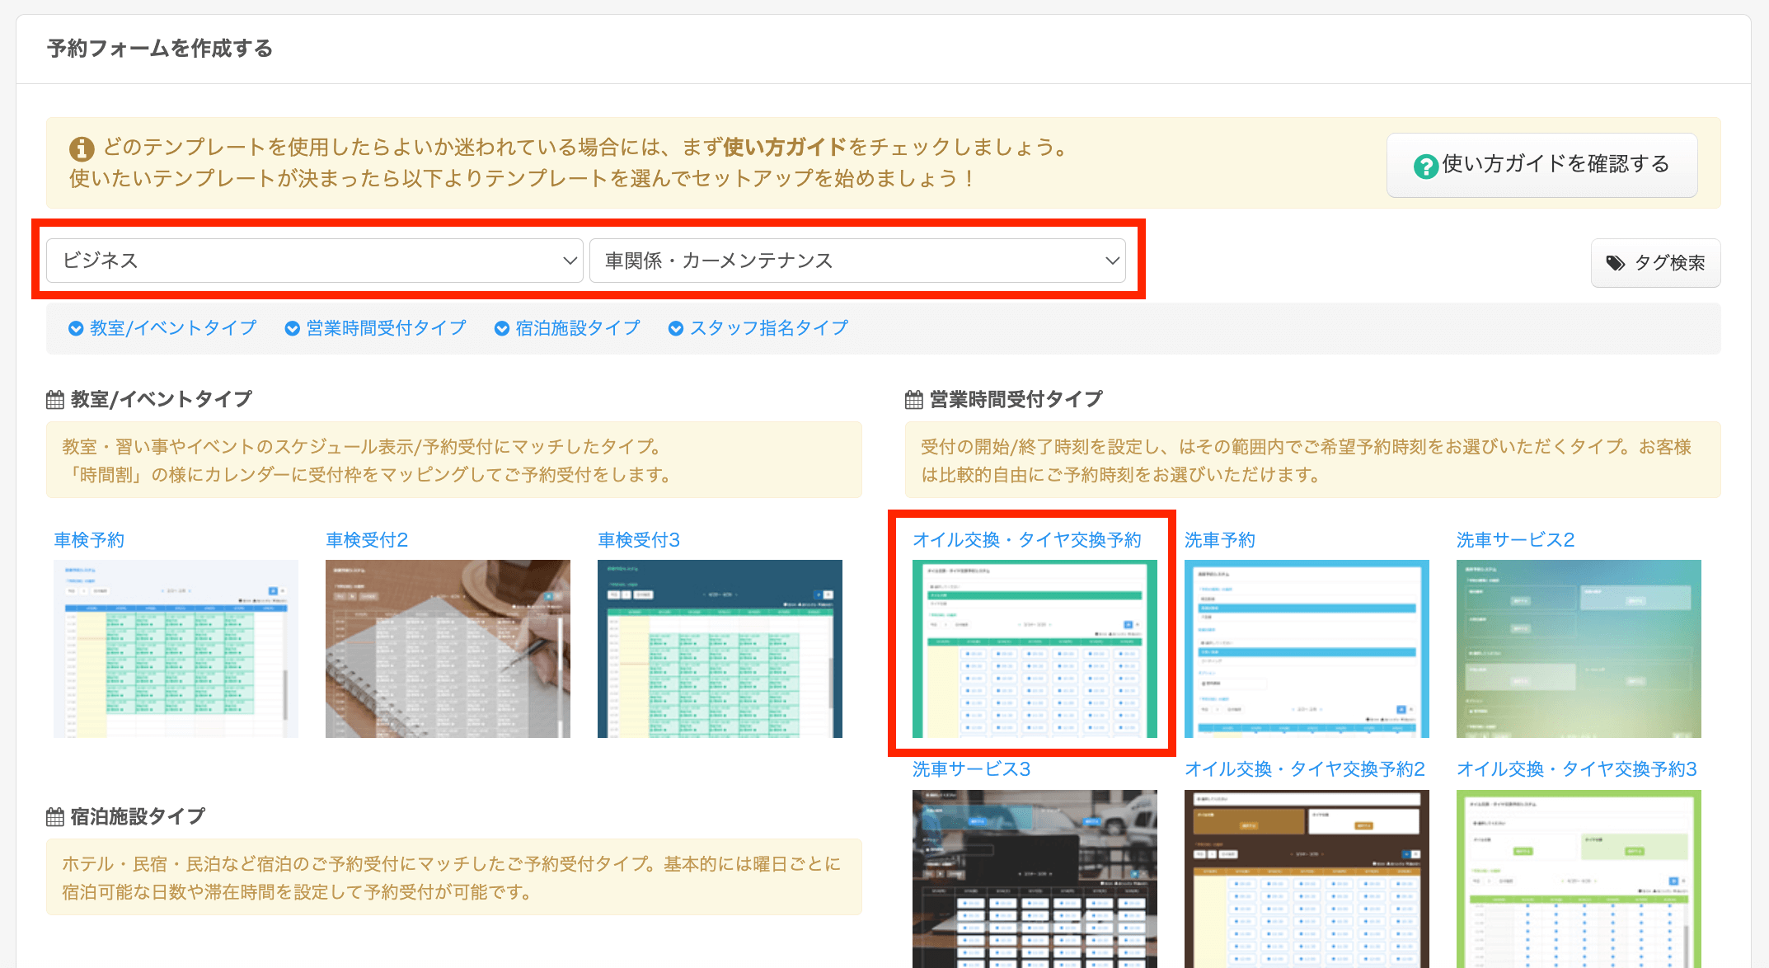This screenshot has width=1769, height=968.
Task: Pick the brown オイル交換・タイヤ交換予約2 thumbnail
Action: [1307, 878]
